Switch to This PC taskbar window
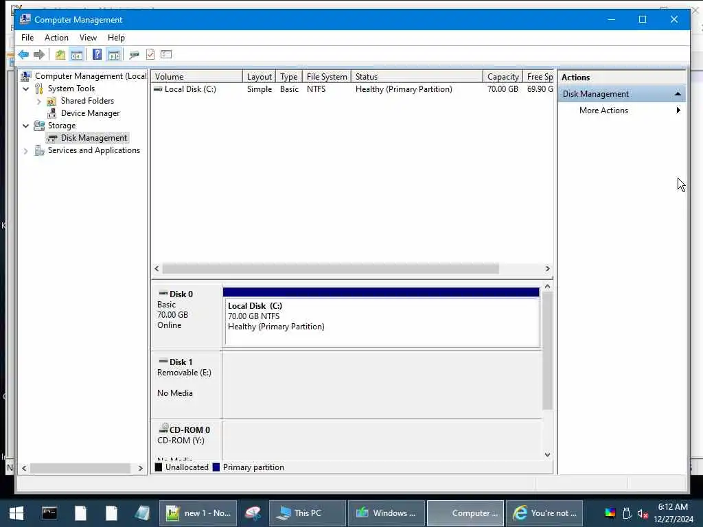This screenshot has width=703, height=527. (308, 513)
